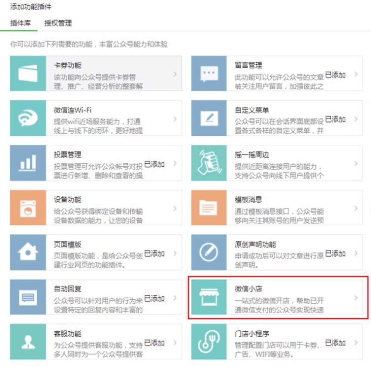
Task: Expand the 门店小程序 arrow chevron
Action: (x=356, y=342)
